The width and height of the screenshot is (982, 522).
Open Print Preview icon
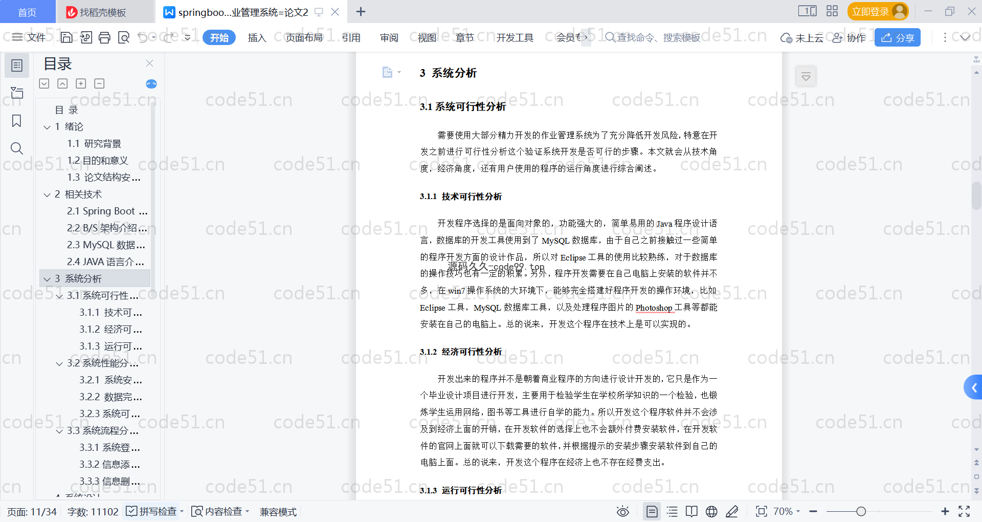pyautogui.click(x=124, y=37)
